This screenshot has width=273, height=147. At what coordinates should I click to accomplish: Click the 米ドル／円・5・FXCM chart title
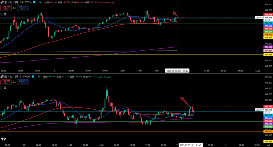point(17,77)
